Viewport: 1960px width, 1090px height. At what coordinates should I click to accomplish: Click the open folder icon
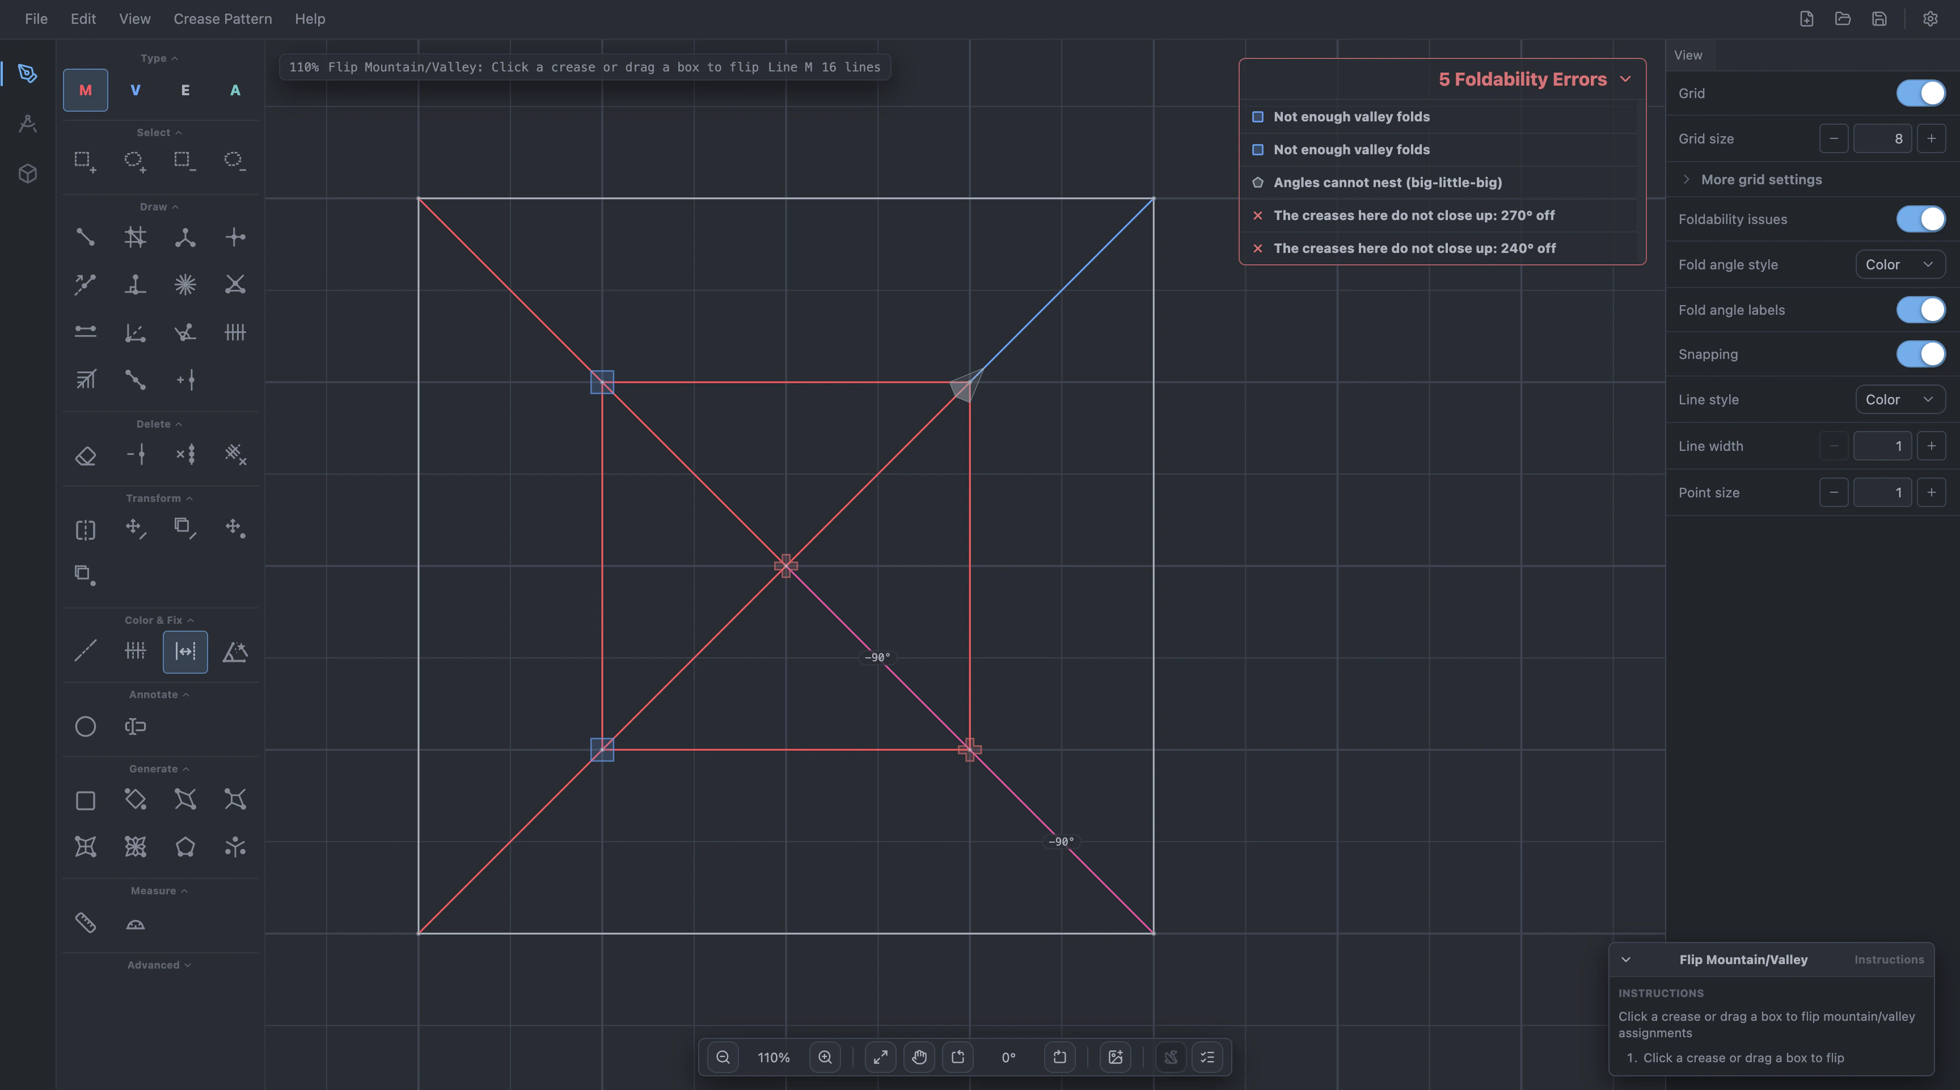pos(1843,19)
